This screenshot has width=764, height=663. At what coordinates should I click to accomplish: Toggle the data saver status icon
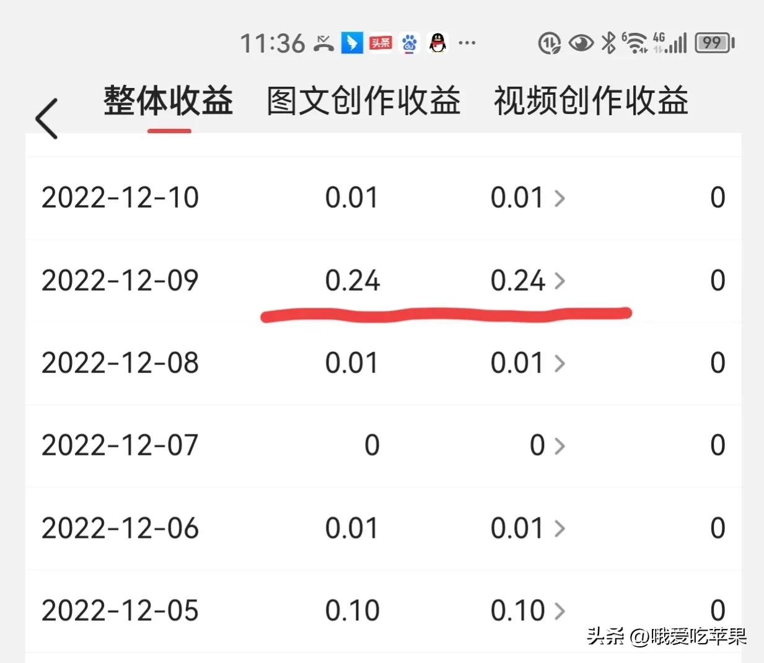(548, 42)
